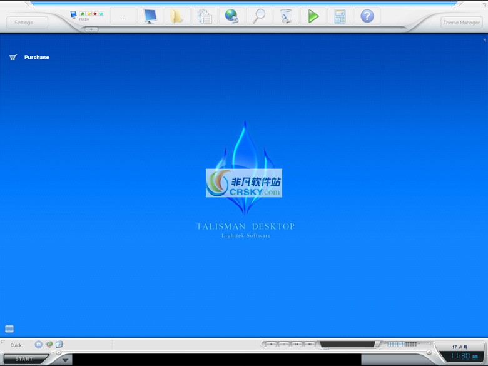Open the Theme Manager

[x=462, y=23]
